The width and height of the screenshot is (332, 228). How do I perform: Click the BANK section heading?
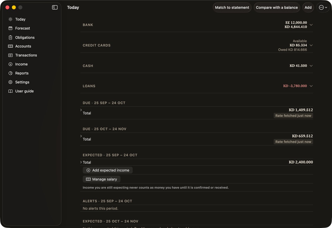coord(88,25)
